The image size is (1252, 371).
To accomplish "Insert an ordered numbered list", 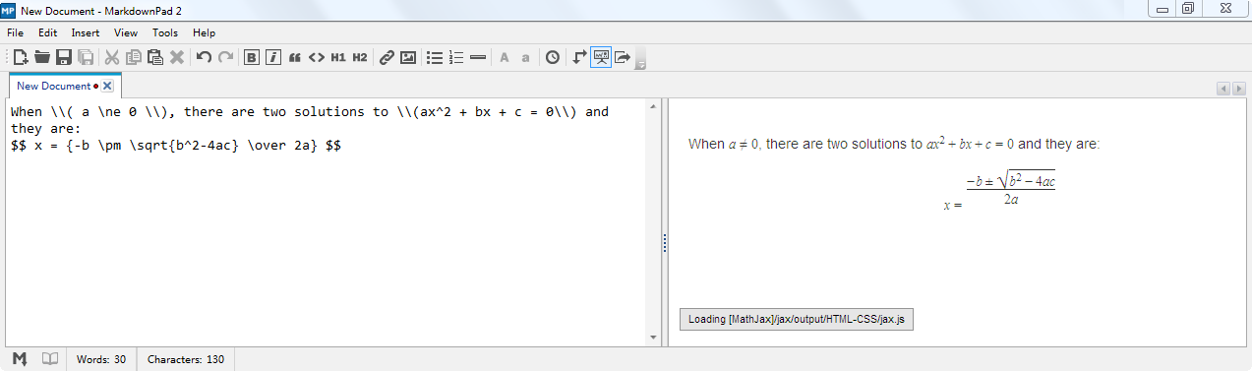I will coord(456,57).
